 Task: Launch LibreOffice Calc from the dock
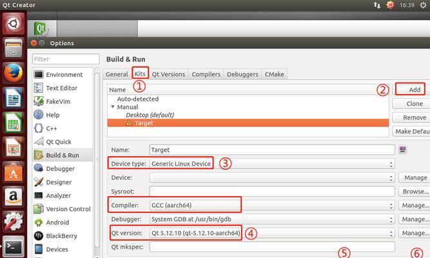13,123
